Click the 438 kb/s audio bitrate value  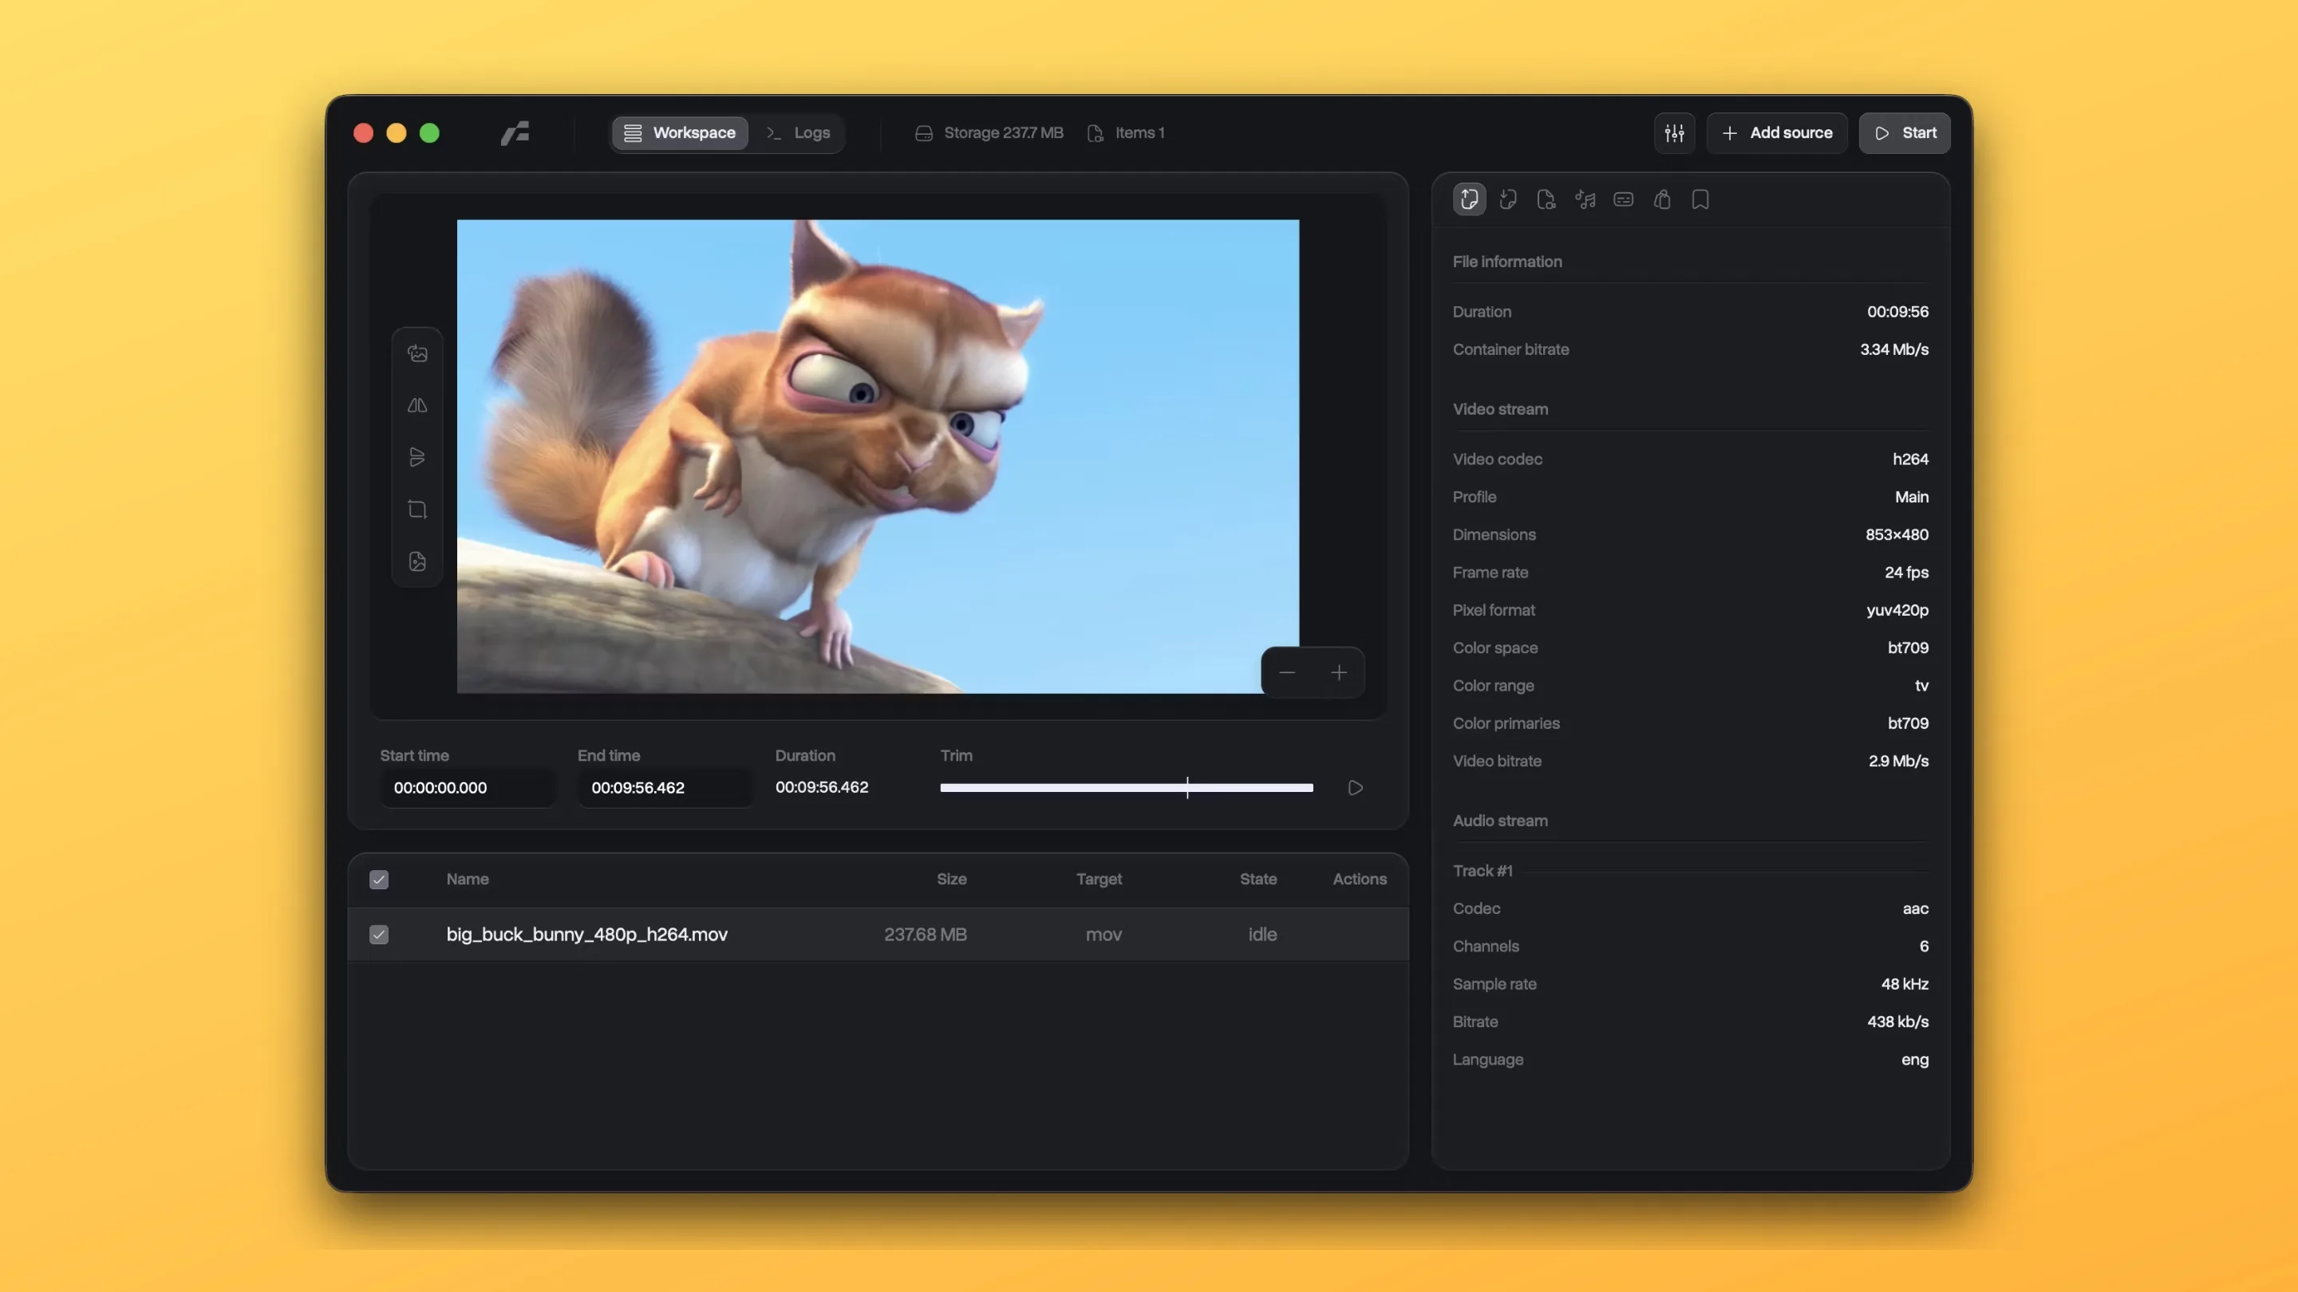click(x=1897, y=1022)
